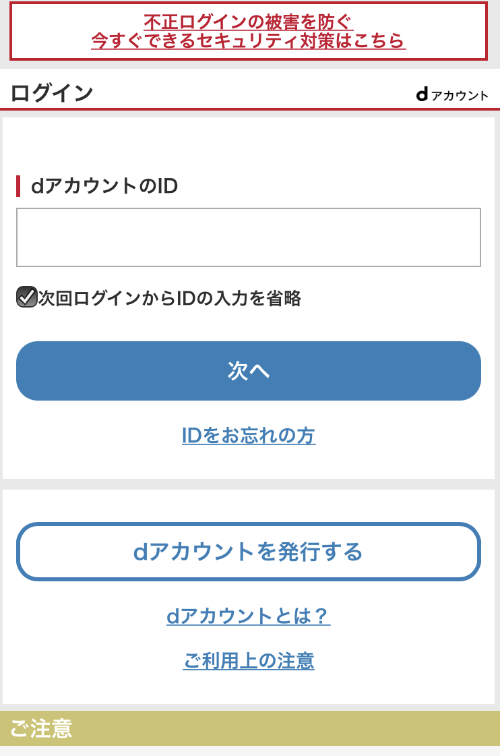
Task: Focus the dアカウントのID input field
Action: click(248, 237)
